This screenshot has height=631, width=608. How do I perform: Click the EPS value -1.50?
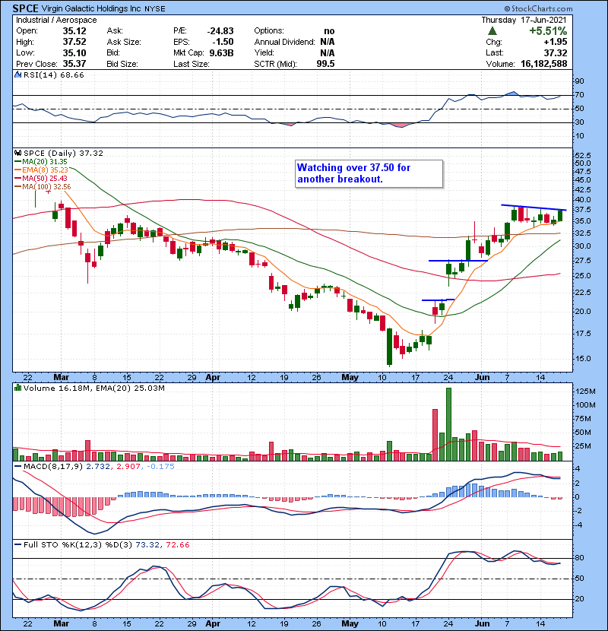pos(222,42)
